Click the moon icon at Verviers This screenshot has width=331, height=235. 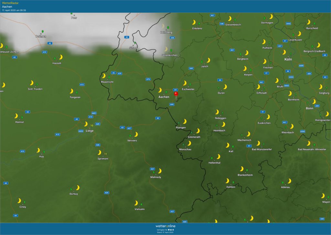tap(136, 134)
